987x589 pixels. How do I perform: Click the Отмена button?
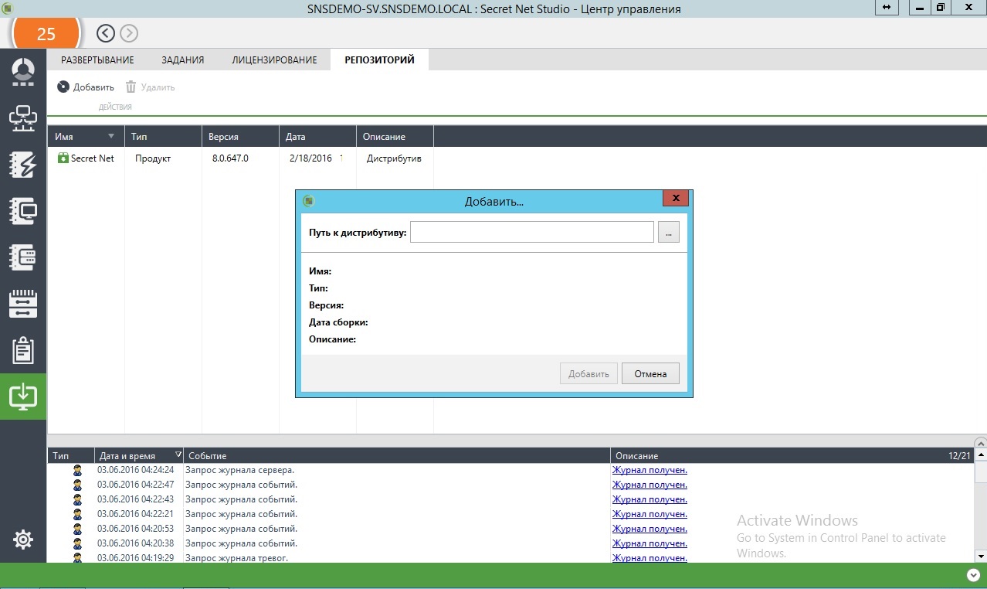650,373
